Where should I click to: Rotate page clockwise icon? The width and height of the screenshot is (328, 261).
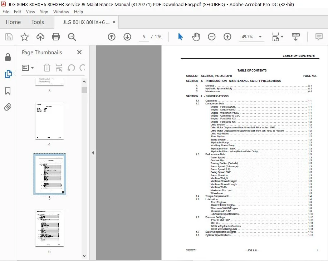pyautogui.click(x=82, y=68)
